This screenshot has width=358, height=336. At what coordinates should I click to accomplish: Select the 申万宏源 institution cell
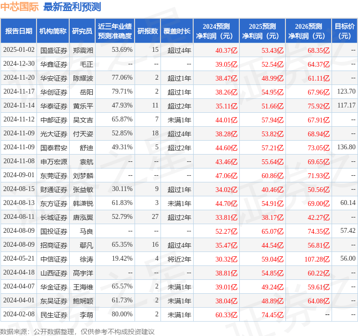(54, 161)
